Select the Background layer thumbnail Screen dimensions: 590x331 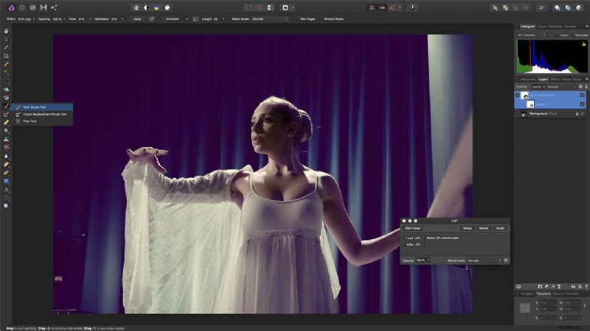(x=524, y=113)
